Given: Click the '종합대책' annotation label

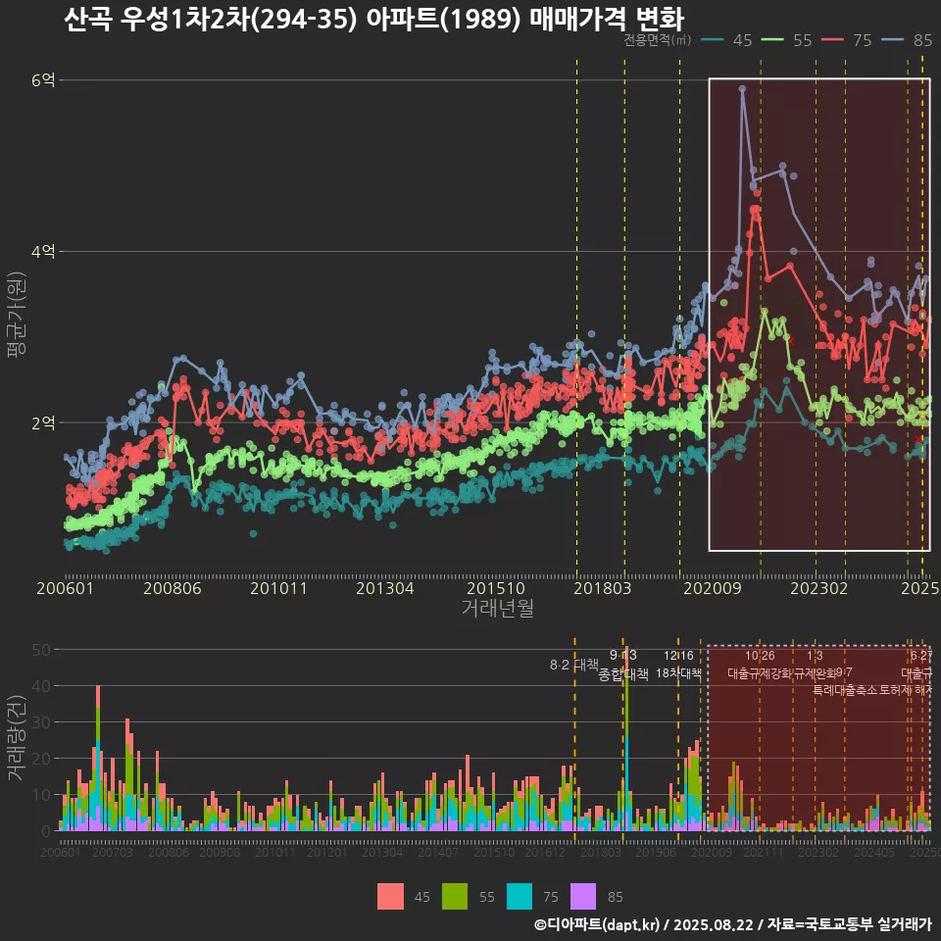Looking at the screenshot, I should (x=623, y=674).
